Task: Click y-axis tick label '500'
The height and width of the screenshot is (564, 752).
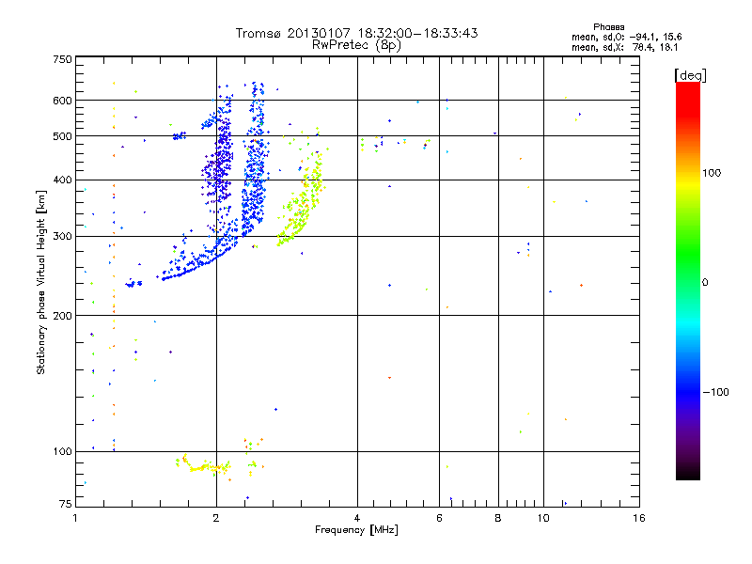Action: click(62, 136)
